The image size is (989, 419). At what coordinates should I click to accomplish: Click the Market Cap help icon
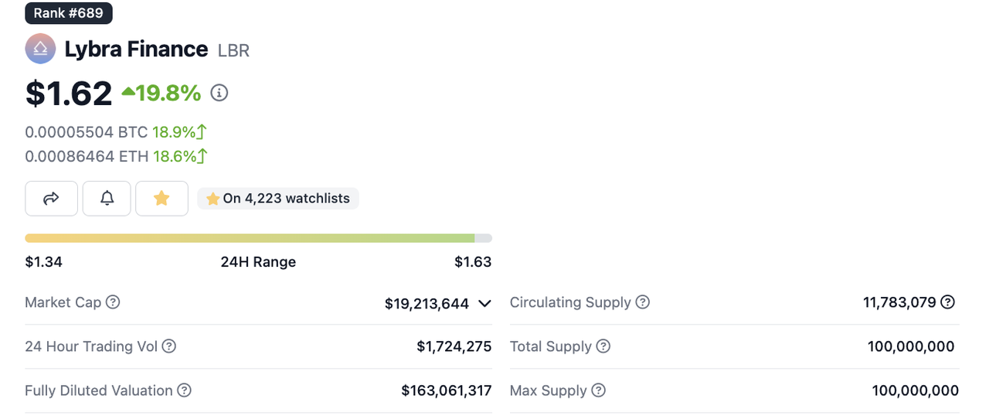[x=113, y=302]
